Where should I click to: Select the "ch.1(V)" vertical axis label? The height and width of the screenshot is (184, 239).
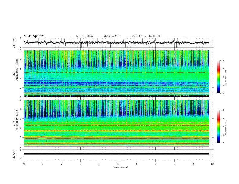14,43
